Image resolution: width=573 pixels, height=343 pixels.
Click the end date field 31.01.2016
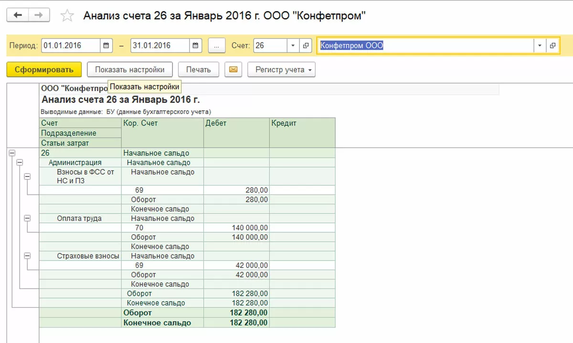[x=160, y=46]
